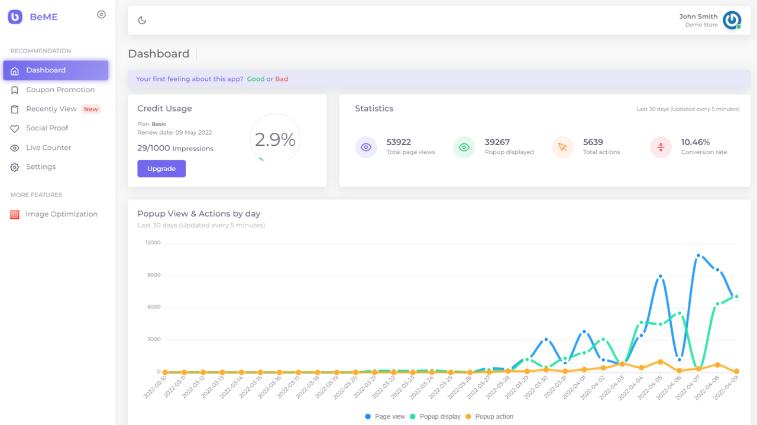The image size is (757, 425).
Task: Click the John Smith name text
Action: [698, 17]
